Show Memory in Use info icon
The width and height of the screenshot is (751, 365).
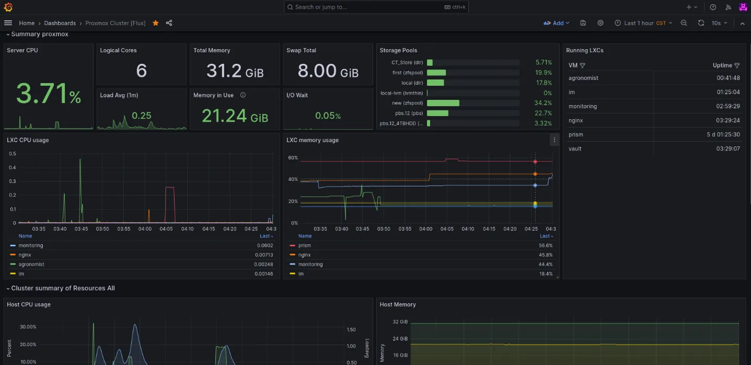(243, 95)
